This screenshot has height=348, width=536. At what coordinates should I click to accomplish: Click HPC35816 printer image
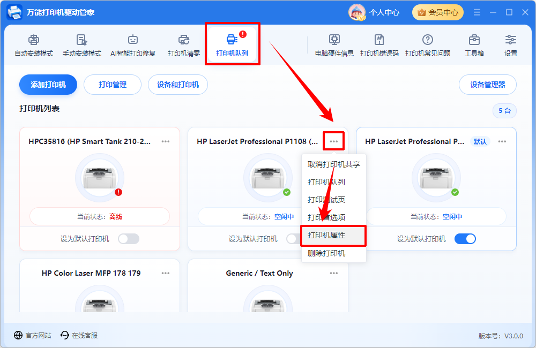[100, 178]
